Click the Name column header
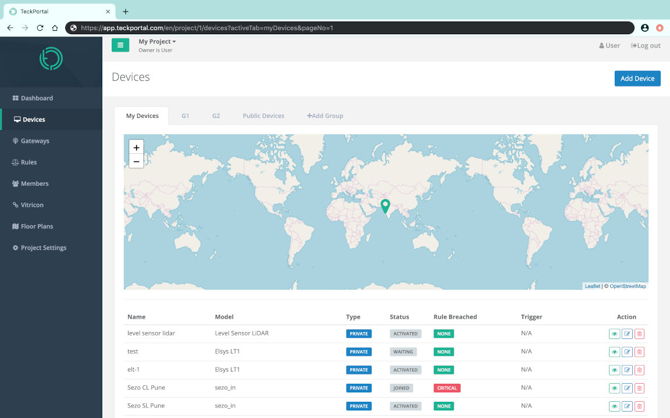 [x=136, y=317]
